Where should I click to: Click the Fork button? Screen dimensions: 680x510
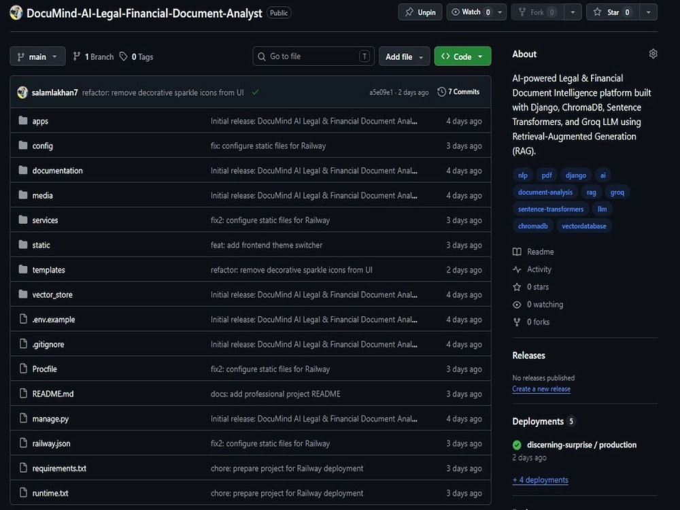(538, 12)
